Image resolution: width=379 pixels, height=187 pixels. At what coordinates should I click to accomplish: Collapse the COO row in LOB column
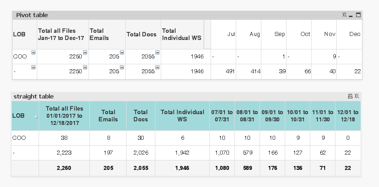(34, 53)
